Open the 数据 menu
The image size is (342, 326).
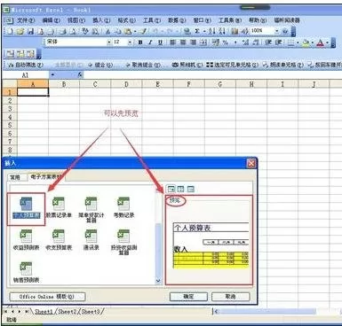pyautogui.click(x=177, y=20)
